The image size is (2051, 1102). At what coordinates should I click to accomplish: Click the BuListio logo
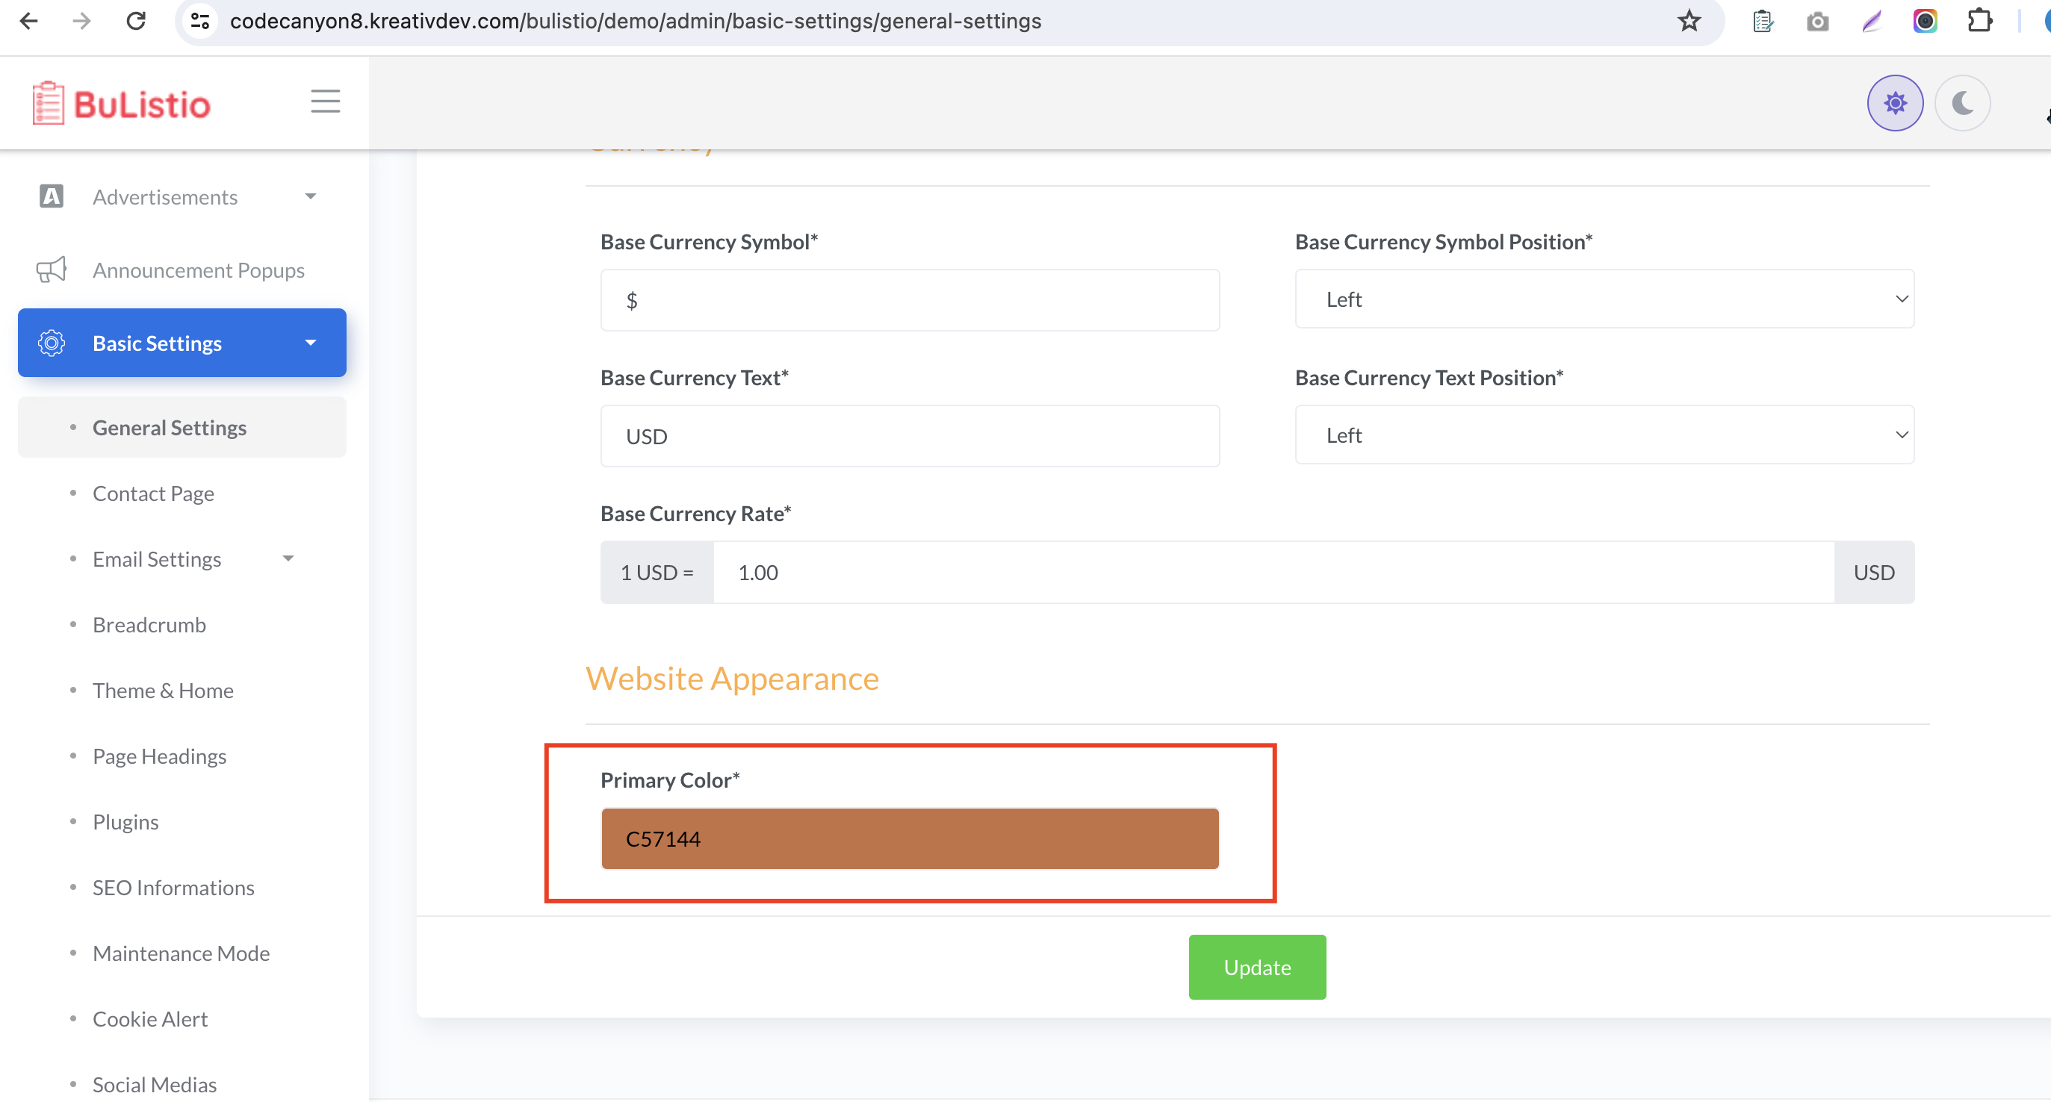[121, 102]
